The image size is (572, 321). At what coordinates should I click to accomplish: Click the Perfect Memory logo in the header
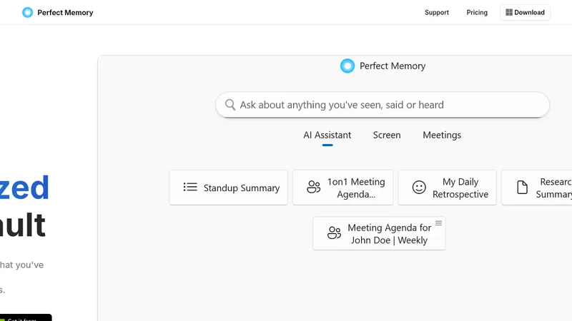pyautogui.click(x=27, y=12)
